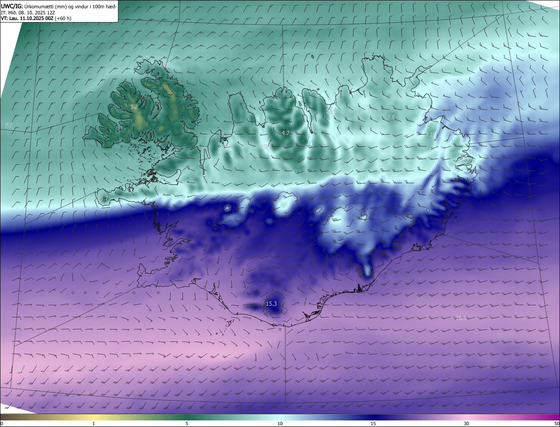Click the 7.0 value label on the map

(391, 117)
